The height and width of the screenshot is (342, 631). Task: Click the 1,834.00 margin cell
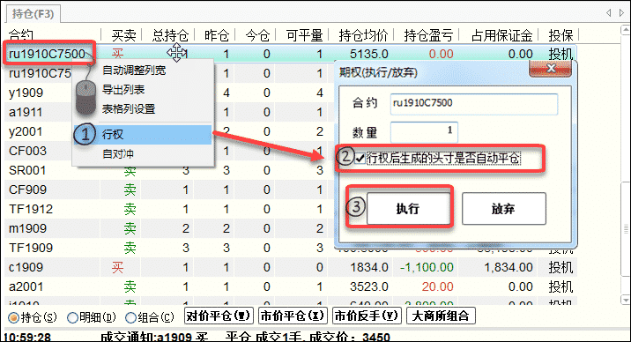(509, 267)
